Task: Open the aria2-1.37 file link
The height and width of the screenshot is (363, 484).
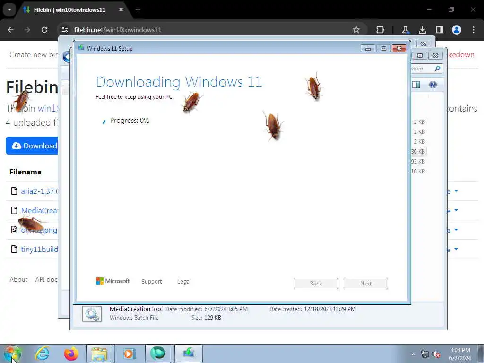Action: pos(39,191)
